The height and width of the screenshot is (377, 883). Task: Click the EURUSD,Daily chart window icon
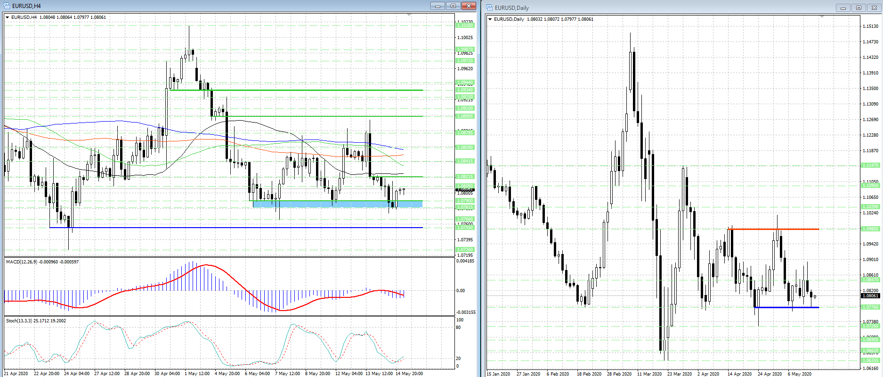coord(489,8)
